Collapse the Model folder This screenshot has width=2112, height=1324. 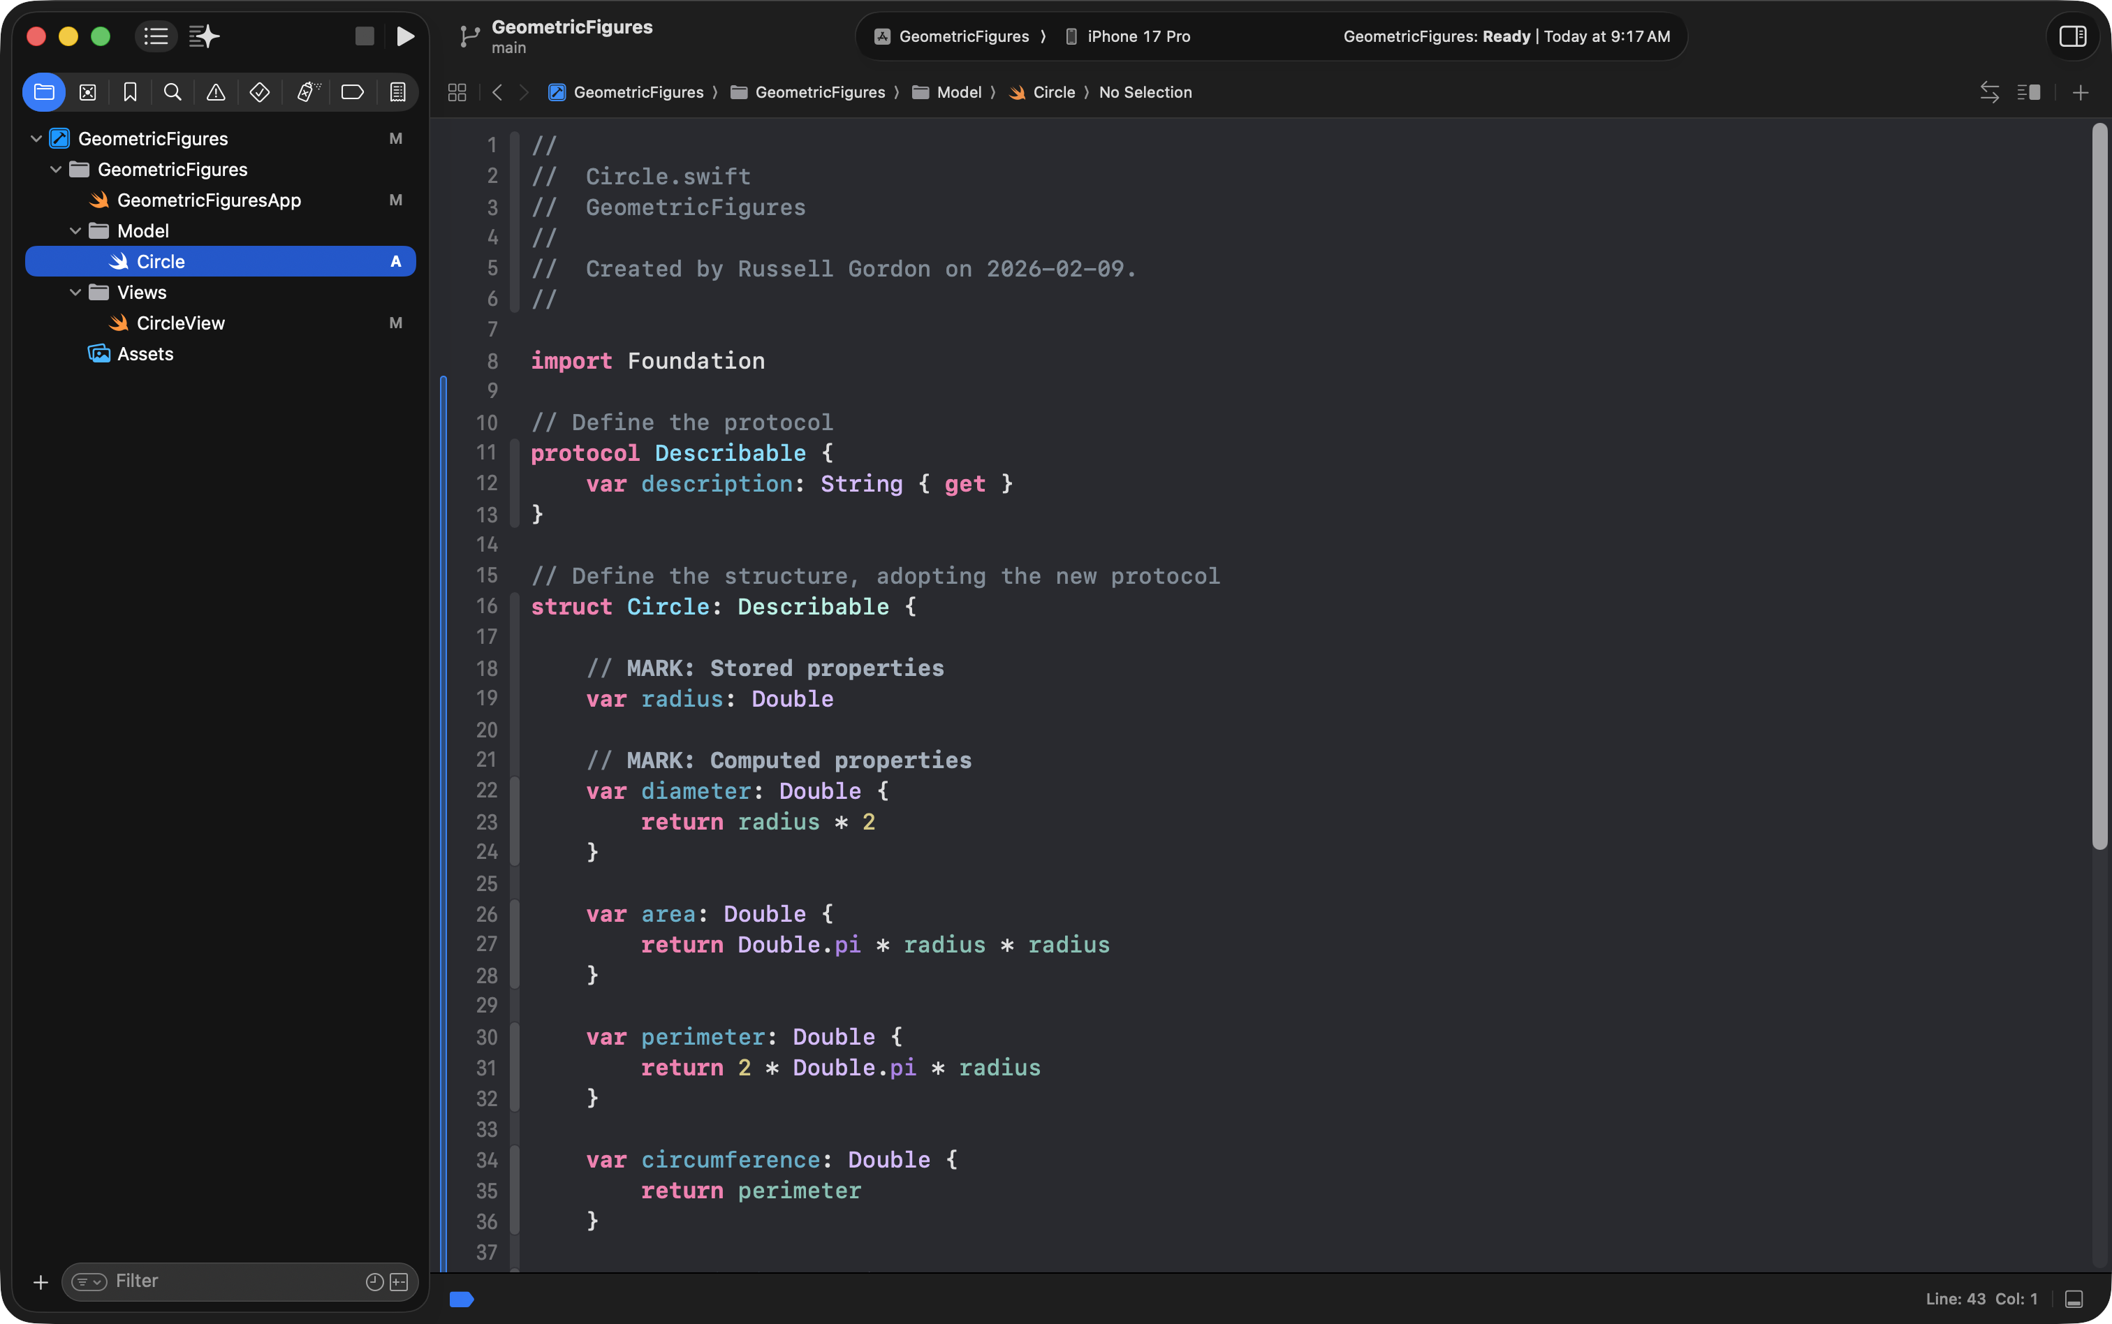coord(75,231)
